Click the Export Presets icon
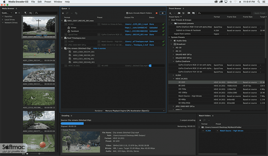 point(194,13)
